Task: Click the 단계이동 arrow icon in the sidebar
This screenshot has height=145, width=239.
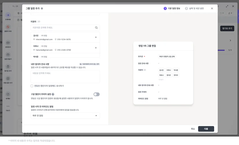Action: pos(8,15)
